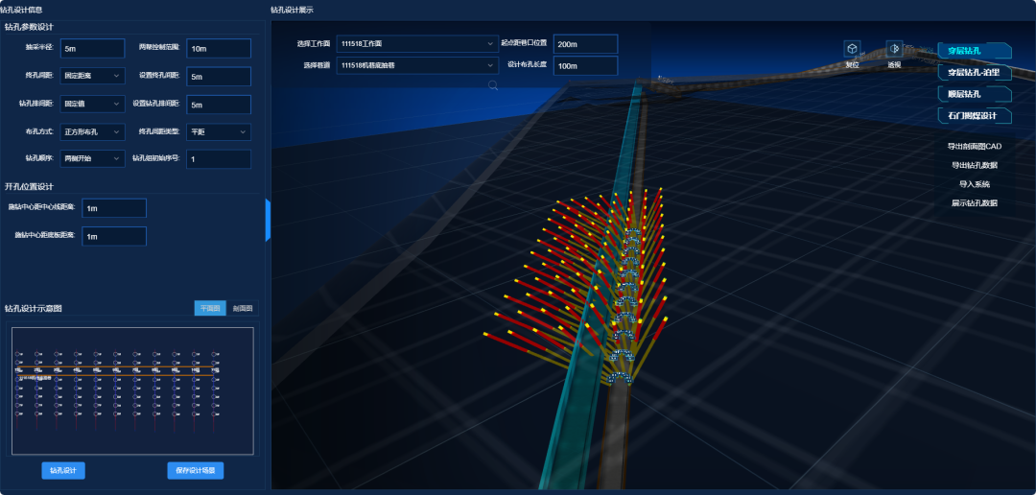The height and width of the screenshot is (495, 1036).
Task: Click the 设置终孔间距 input field
Action: tap(219, 77)
